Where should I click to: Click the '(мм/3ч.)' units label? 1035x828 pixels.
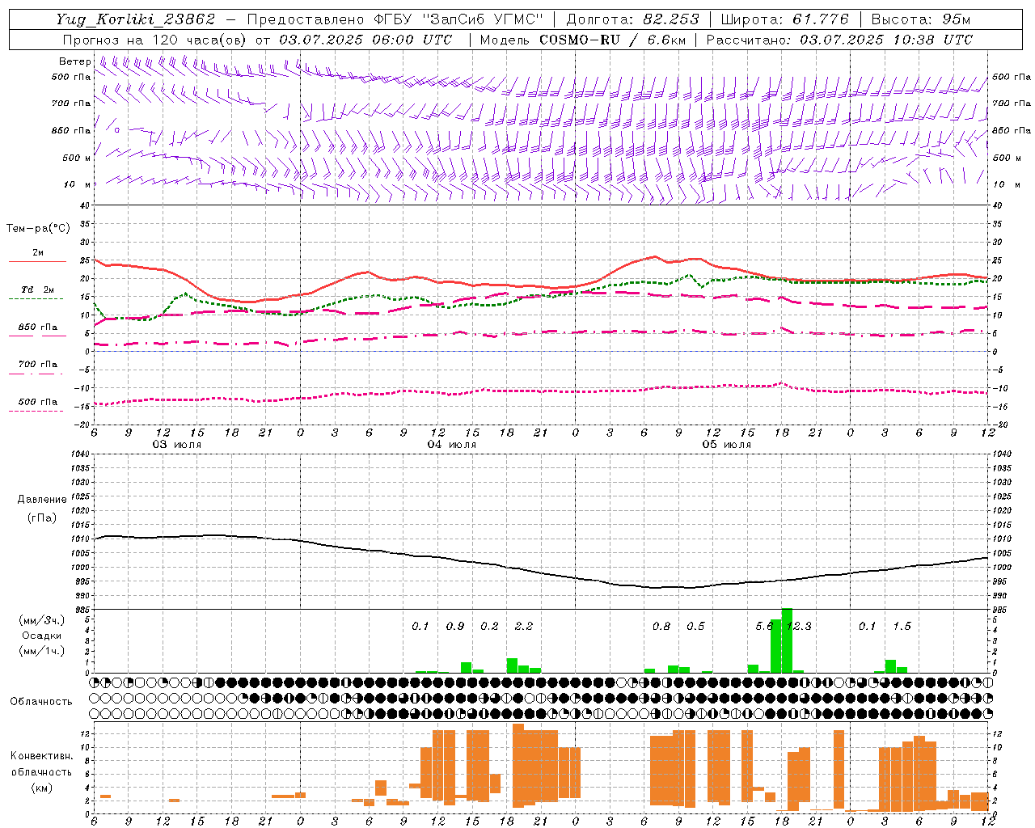coord(42,620)
